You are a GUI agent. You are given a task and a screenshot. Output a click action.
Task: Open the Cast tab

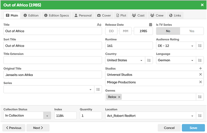138,15
